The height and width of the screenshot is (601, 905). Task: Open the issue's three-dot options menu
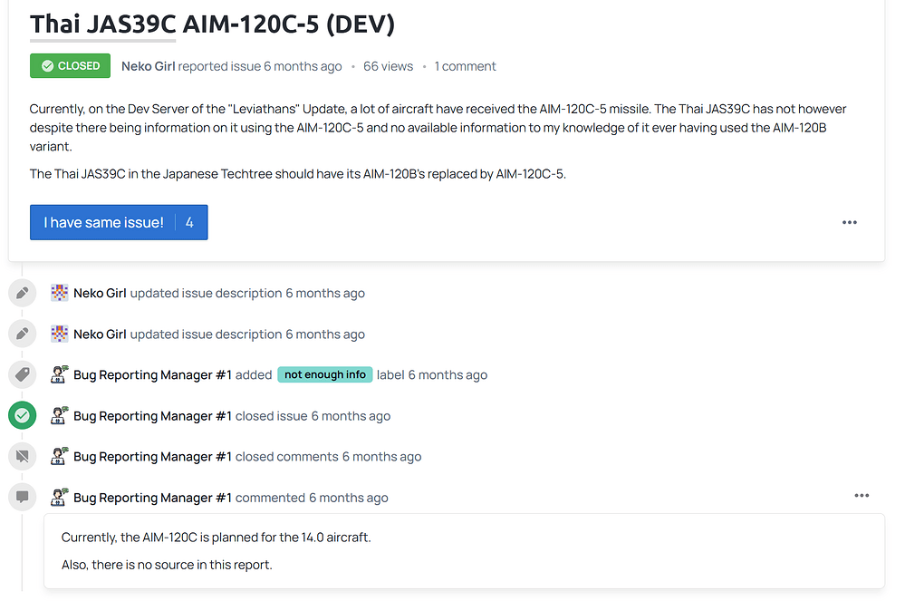point(849,223)
